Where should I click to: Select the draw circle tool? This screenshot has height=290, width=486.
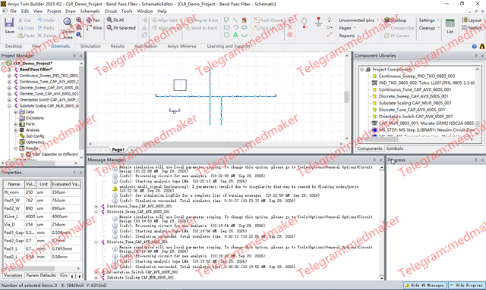[x=226, y=35]
